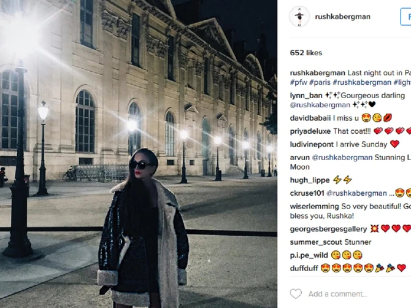Open the #pfw hashtag
The image size is (411, 308).
pyautogui.click(x=299, y=82)
